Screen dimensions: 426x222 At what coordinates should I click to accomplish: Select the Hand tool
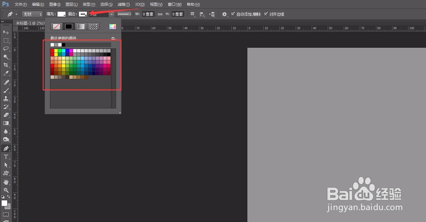coord(6,182)
